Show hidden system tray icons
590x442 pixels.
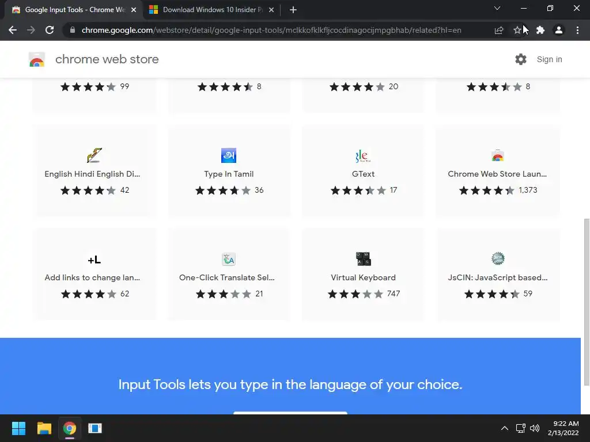coord(505,428)
